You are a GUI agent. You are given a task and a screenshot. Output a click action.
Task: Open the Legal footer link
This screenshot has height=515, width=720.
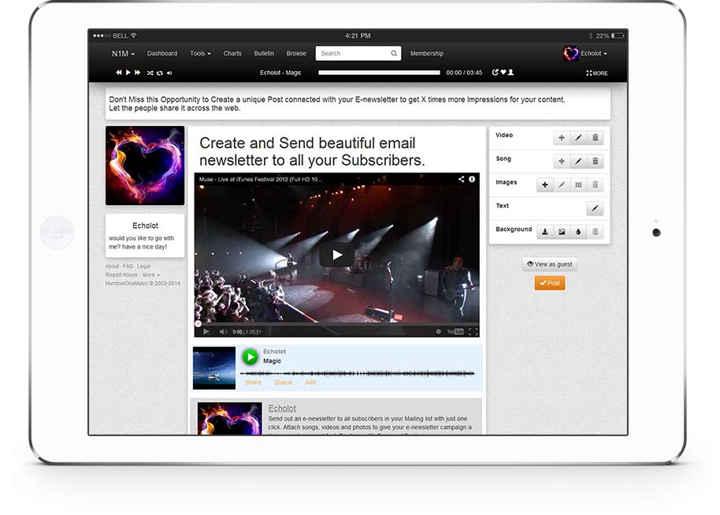coord(143,267)
